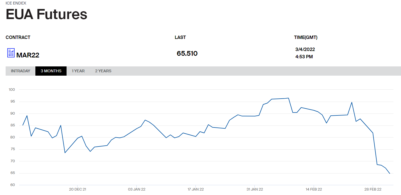Click the TIME(GMT) column header

coord(306,37)
